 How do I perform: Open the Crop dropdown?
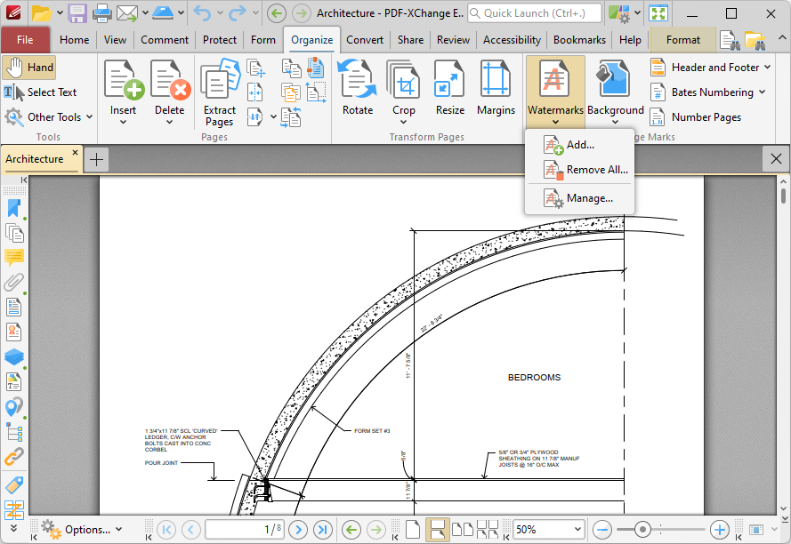[x=404, y=122]
